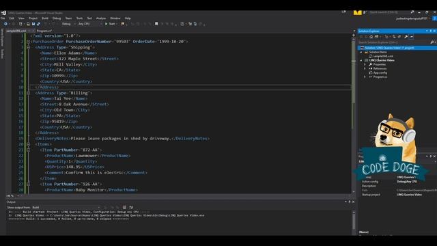Viewport: 437px width, 246px height.
Task: Click the Visual Studio logo icon
Action: (3, 13)
